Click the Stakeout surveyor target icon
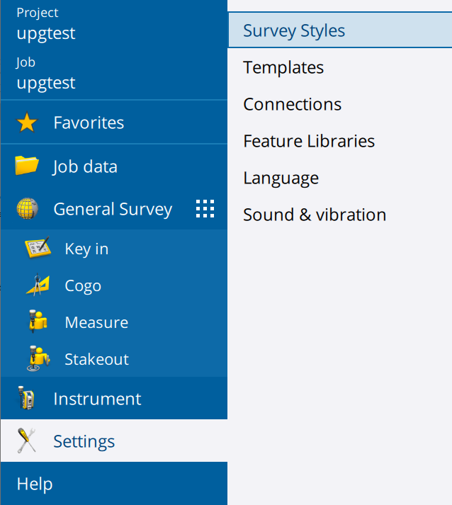452x505 pixels. pyautogui.click(x=38, y=358)
